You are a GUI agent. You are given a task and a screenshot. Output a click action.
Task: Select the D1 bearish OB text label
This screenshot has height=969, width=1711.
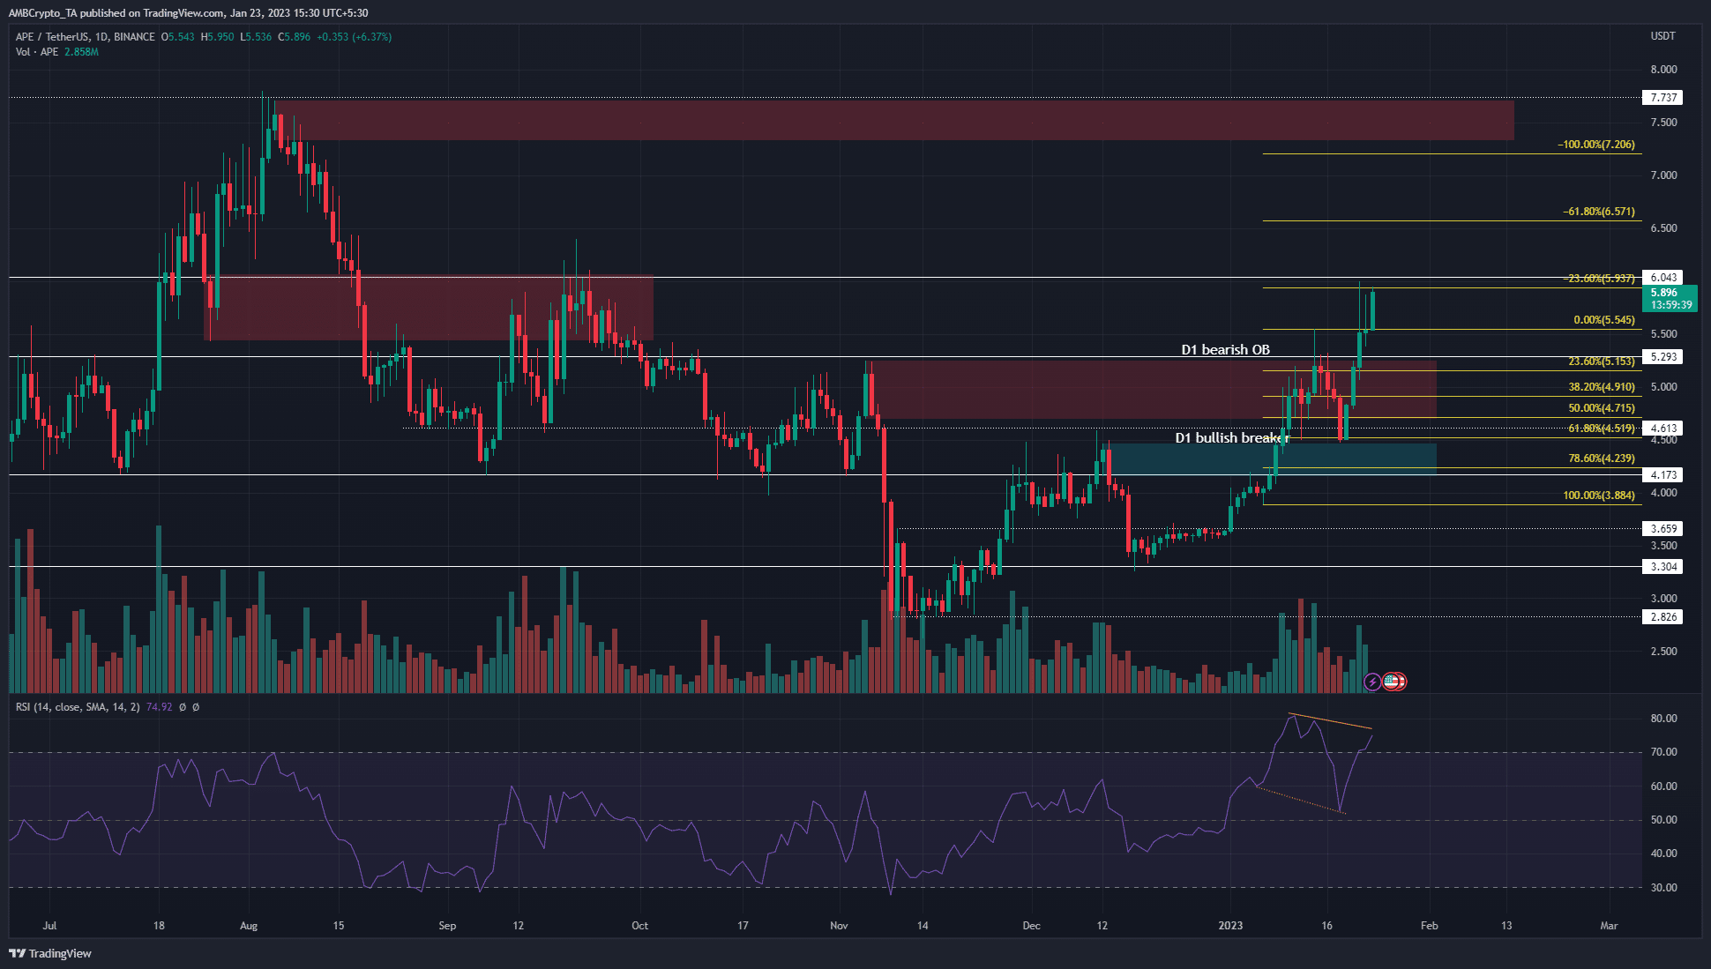[x=1225, y=350]
